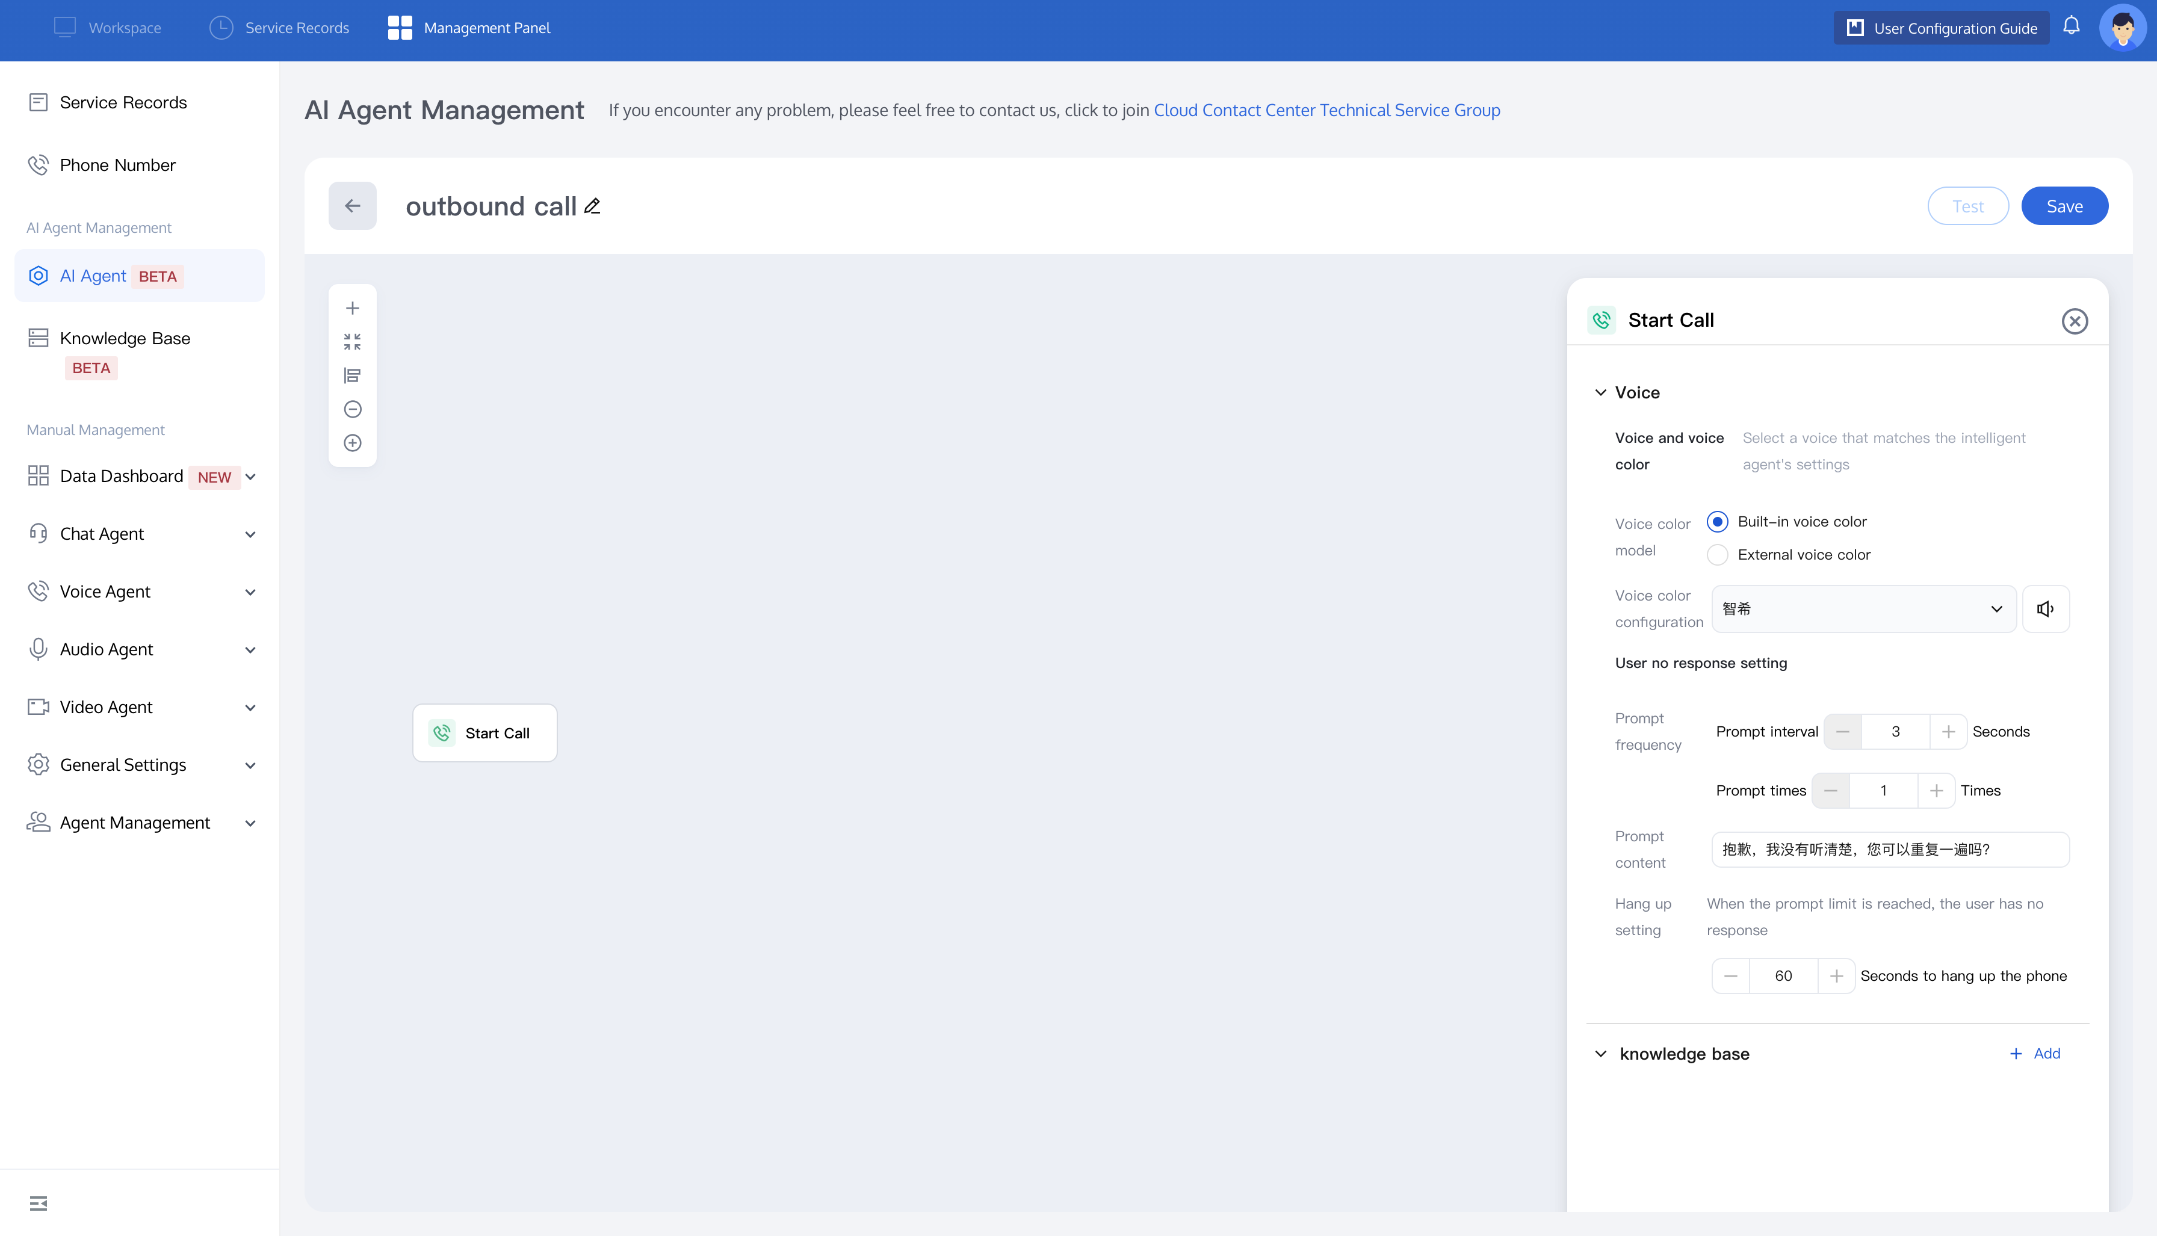Collapse the Voice section
This screenshot has width=2157, height=1236.
[x=1601, y=392]
